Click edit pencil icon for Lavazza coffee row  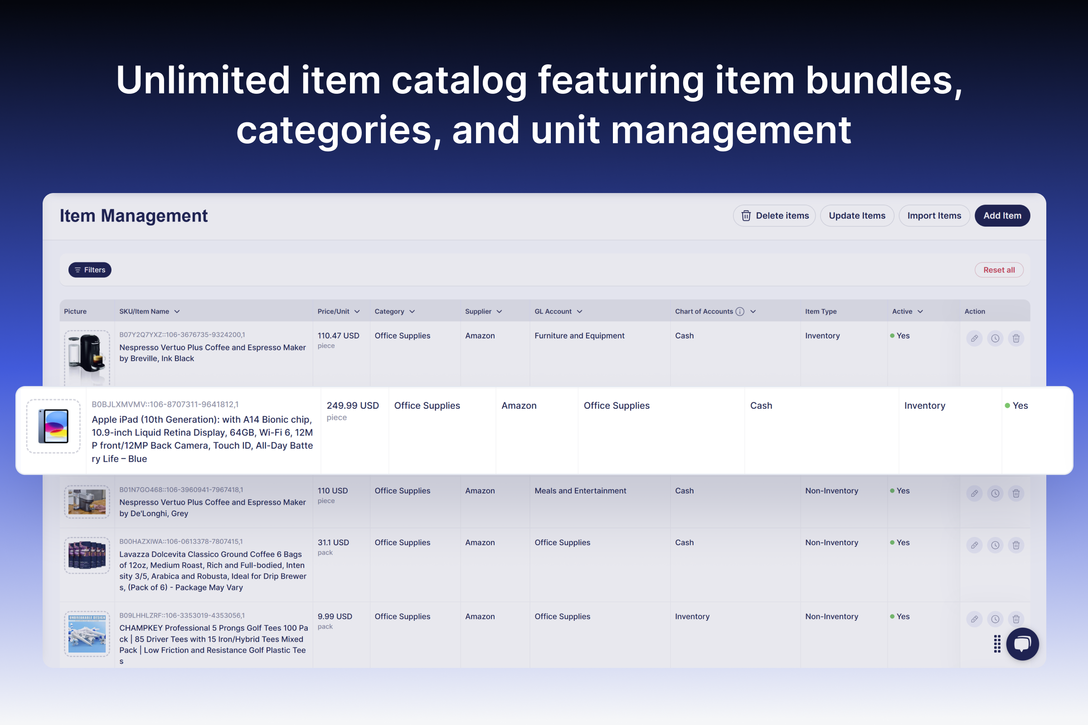point(974,545)
